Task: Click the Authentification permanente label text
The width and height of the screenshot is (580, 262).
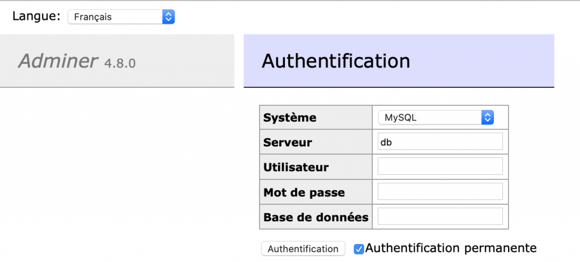Action: (451, 248)
